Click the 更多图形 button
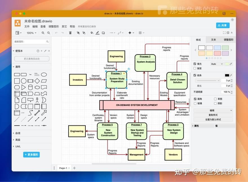Image resolution: width=248 pixels, height=182 pixels. [32, 155]
